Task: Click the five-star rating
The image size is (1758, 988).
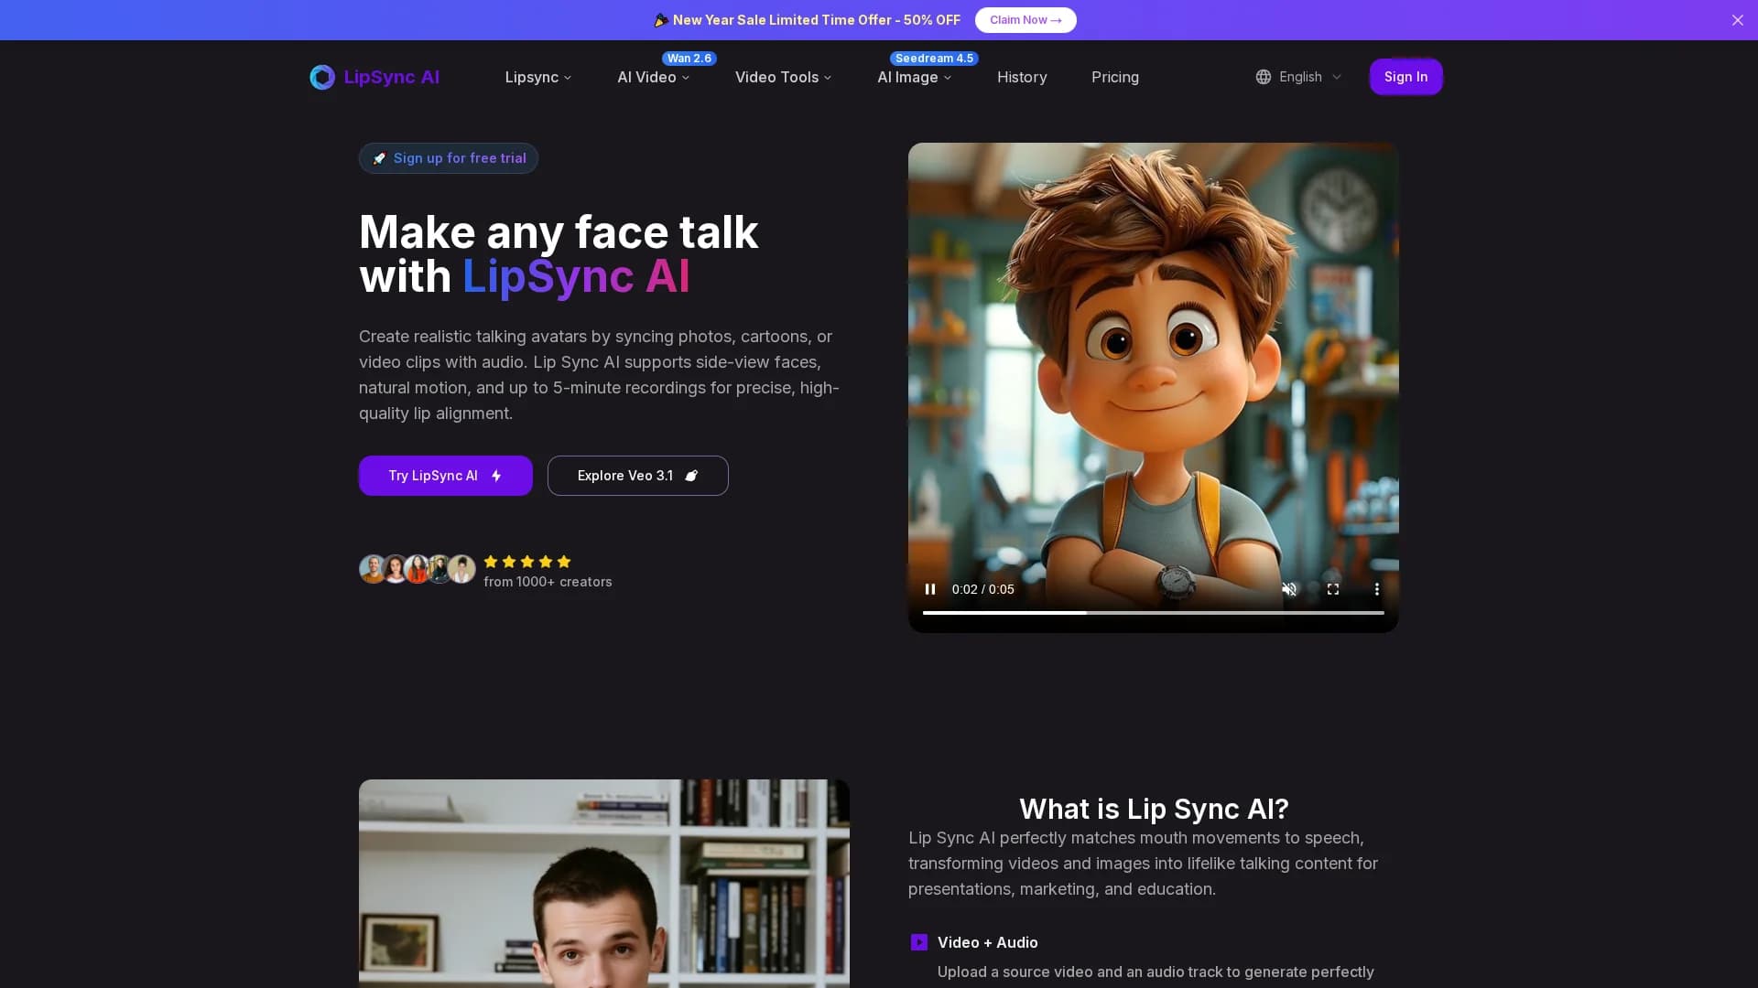Action: [x=526, y=562]
